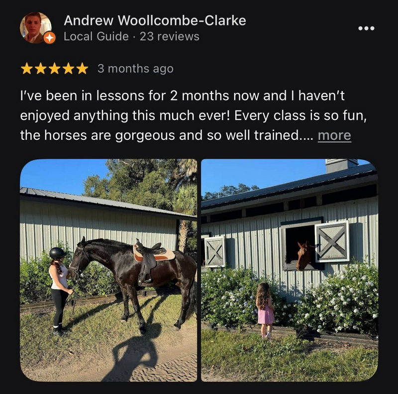Click the 3 months ago timestamp
This screenshot has height=394, width=398.
point(135,69)
